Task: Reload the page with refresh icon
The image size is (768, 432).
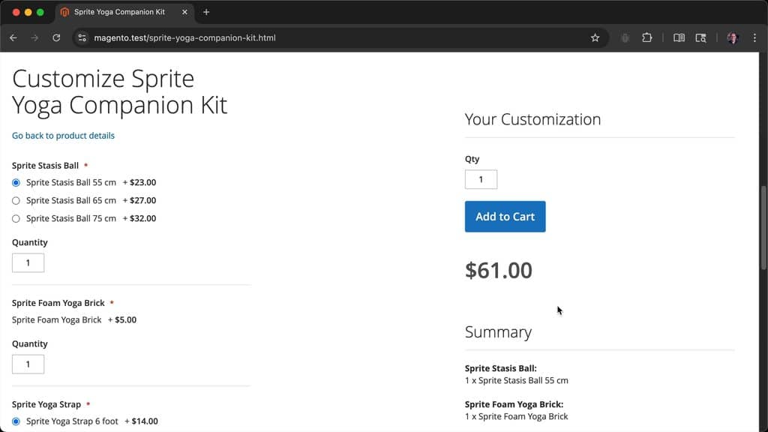Action: point(56,37)
